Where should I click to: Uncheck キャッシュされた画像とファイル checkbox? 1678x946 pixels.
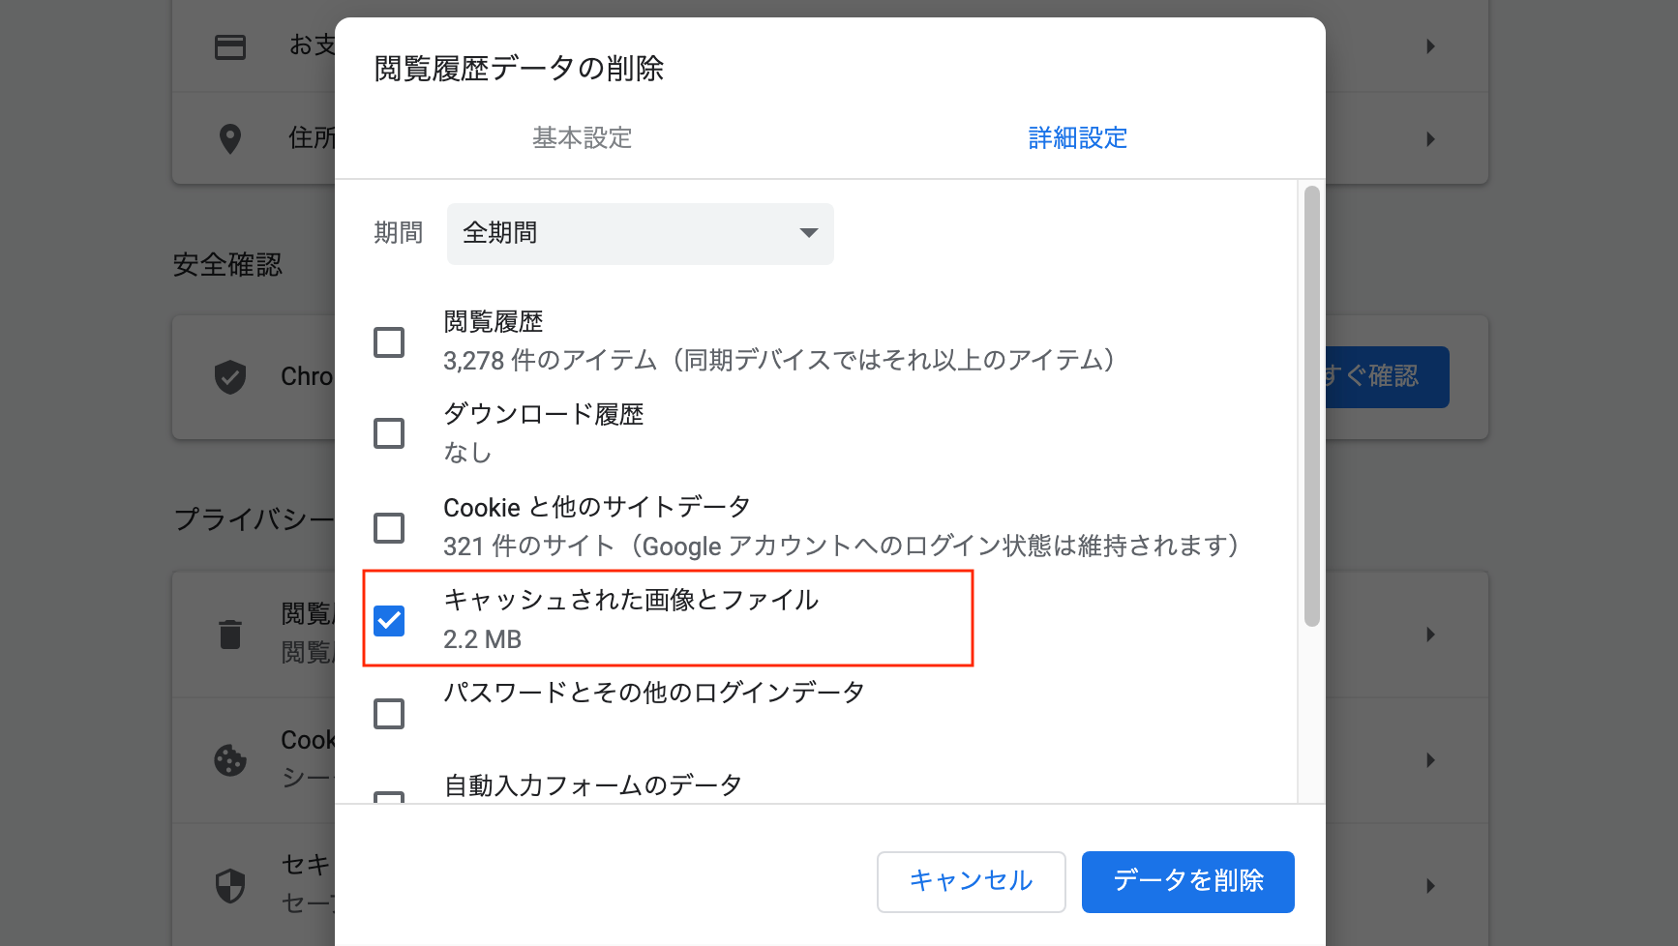click(389, 620)
